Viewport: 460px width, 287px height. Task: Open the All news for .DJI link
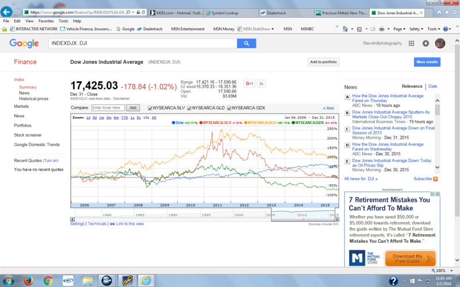pyautogui.click(x=361, y=179)
